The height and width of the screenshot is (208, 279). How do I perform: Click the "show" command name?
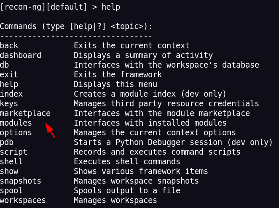pos(9,171)
